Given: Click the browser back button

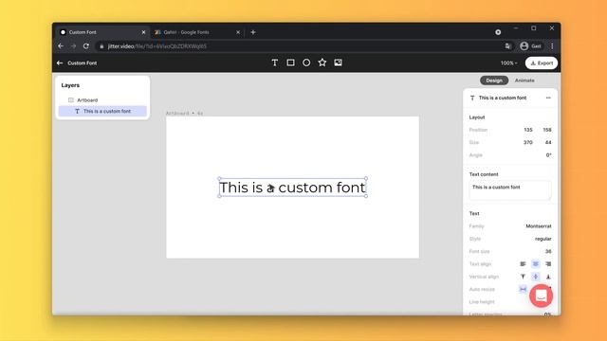Looking at the screenshot, I should pyautogui.click(x=61, y=46).
